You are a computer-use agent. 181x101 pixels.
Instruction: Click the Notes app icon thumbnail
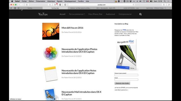(51, 74)
